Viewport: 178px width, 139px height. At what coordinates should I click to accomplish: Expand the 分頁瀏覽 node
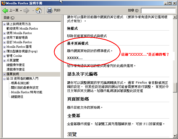pyautogui.click(x=4, y=61)
